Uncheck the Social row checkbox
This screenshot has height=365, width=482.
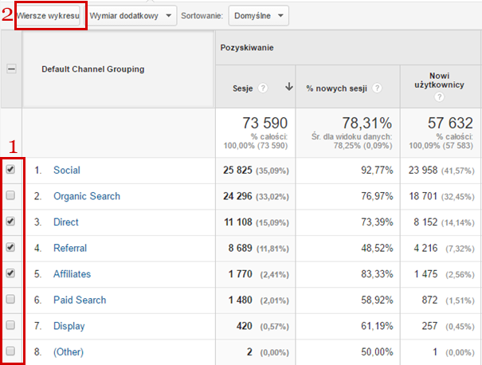pos(10,169)
